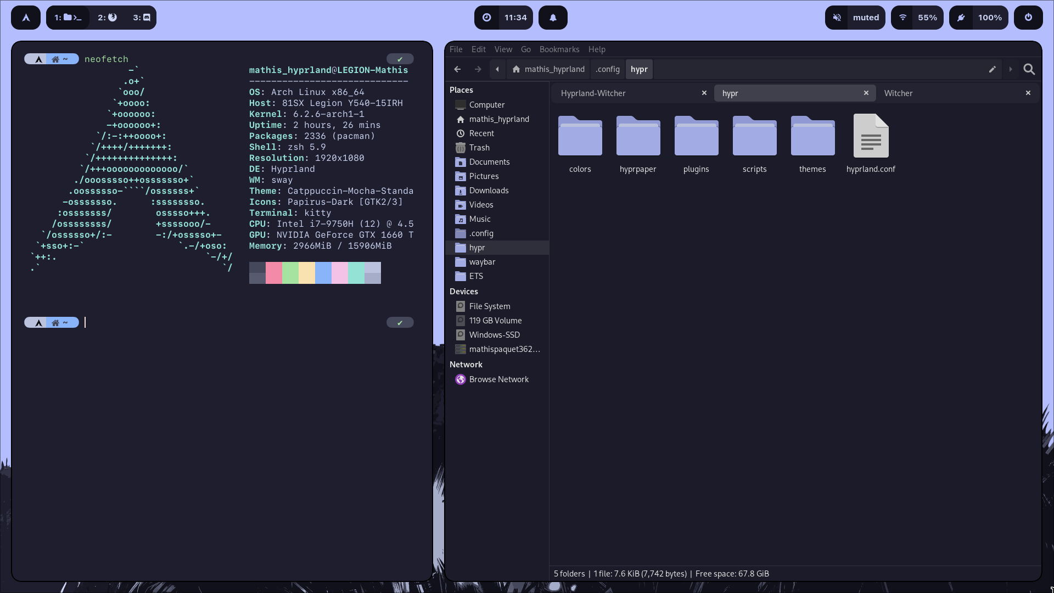Click the forward navigation arrow

(x=478, y=69)
